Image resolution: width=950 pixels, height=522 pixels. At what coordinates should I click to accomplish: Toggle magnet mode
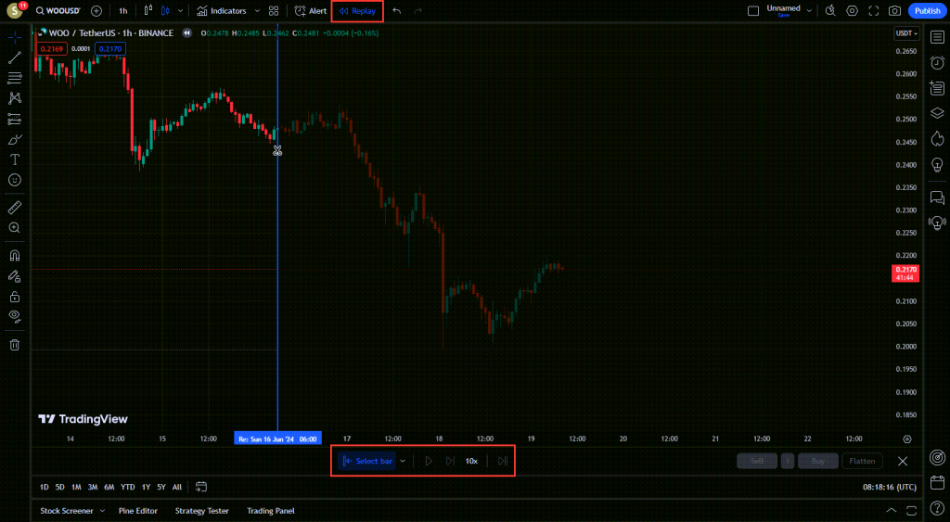15,256
